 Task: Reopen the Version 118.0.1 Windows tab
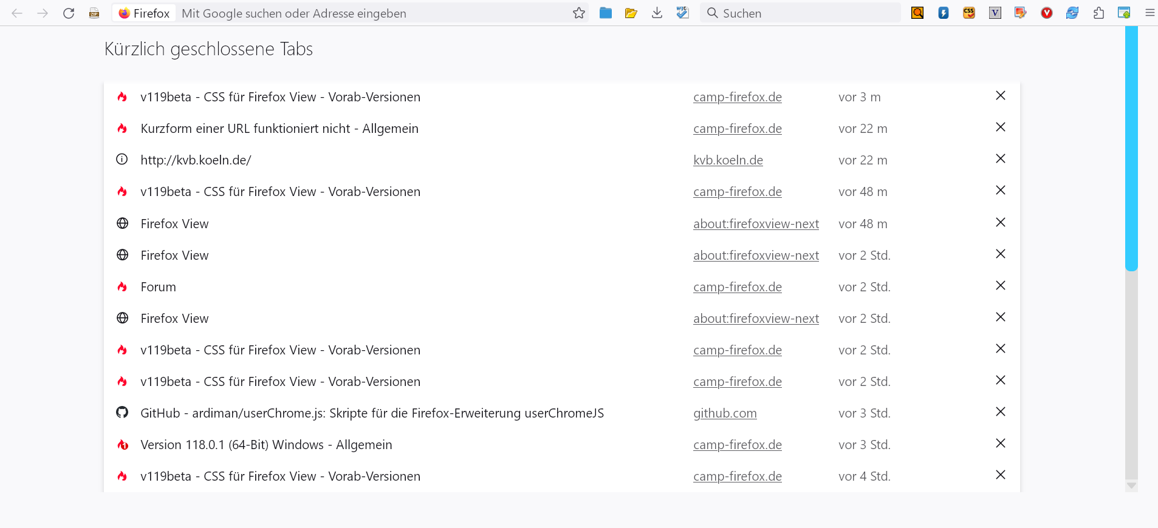[x=266, y=445]
